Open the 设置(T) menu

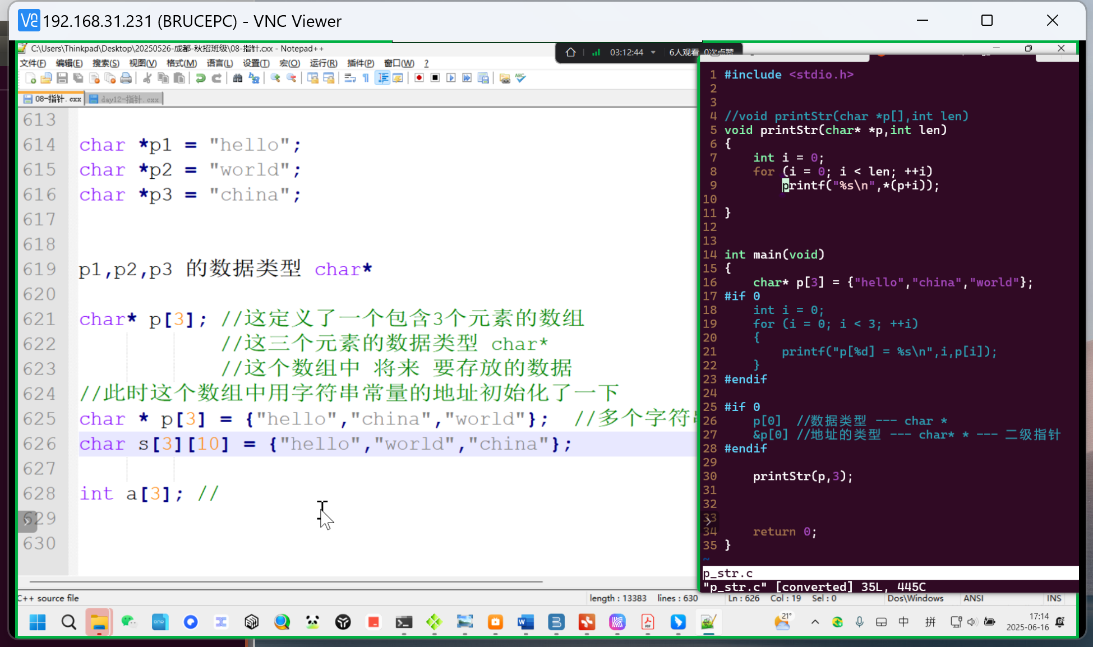coord(256,63)
